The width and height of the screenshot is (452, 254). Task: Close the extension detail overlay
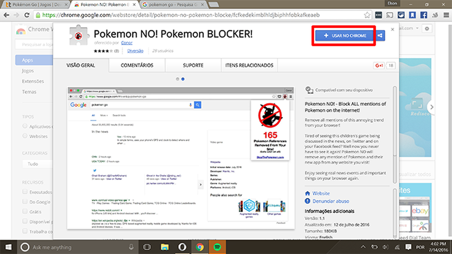click(392, 29)
